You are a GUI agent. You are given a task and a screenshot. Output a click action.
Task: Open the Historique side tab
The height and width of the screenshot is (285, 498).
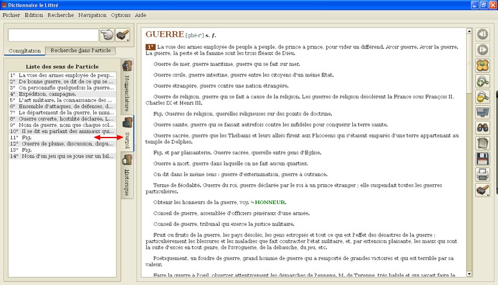[x=127, y=175]
